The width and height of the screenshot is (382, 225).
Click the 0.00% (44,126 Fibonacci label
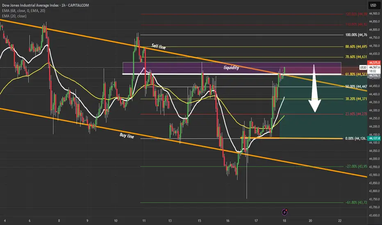point(356,138)
